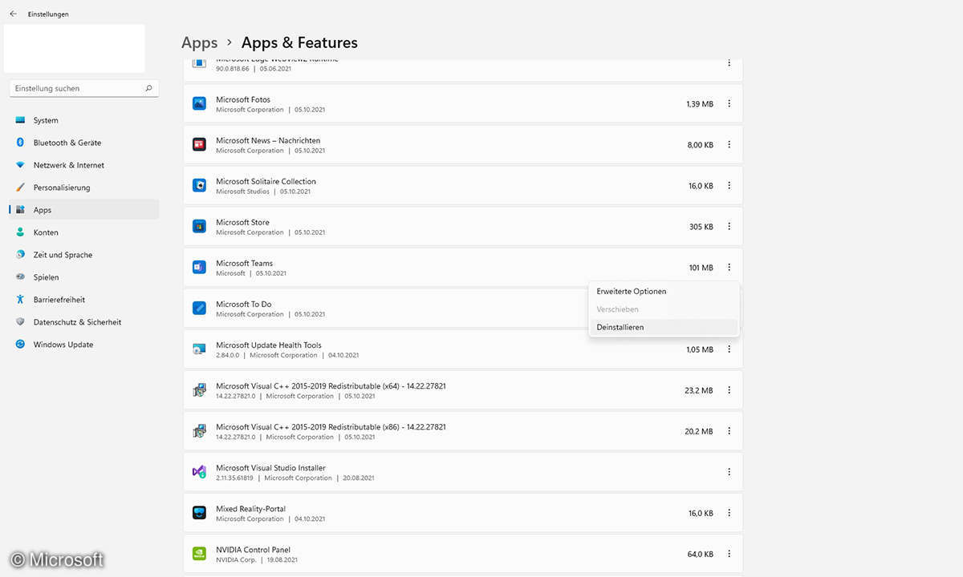Click into Einstellung suchen search field
The width and height of the screenshot is (963, 577).
point(84,88)
